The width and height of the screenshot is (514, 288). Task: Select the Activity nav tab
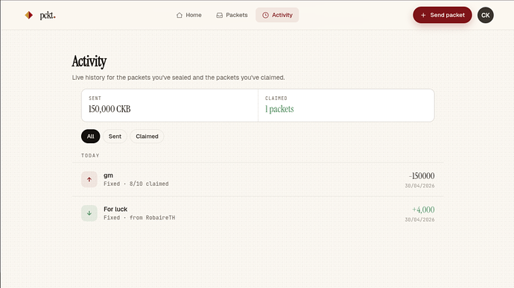pyautogui.click(x=277, y=15)
